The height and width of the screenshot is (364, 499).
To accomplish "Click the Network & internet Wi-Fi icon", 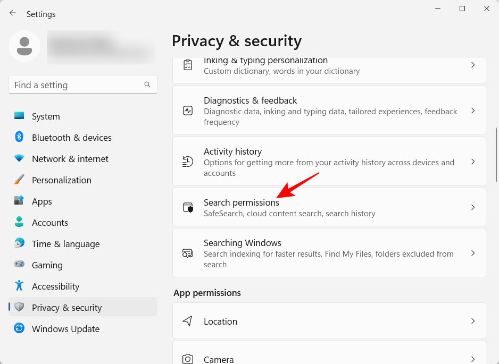I will pos(18,159).
